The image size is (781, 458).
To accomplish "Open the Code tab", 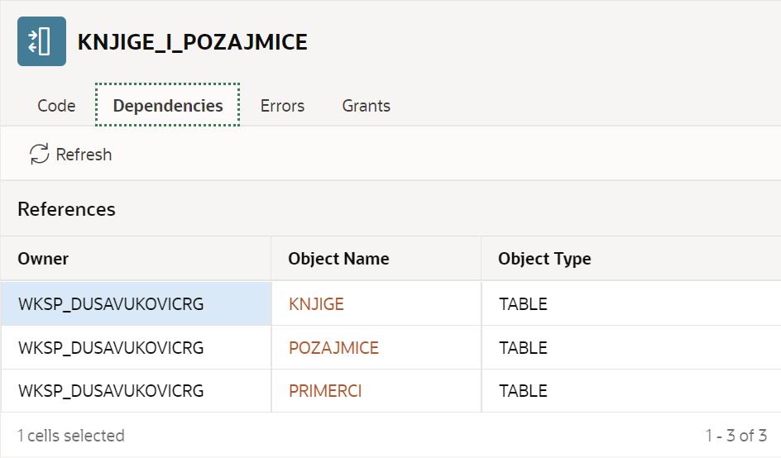I will click(56, 106).
